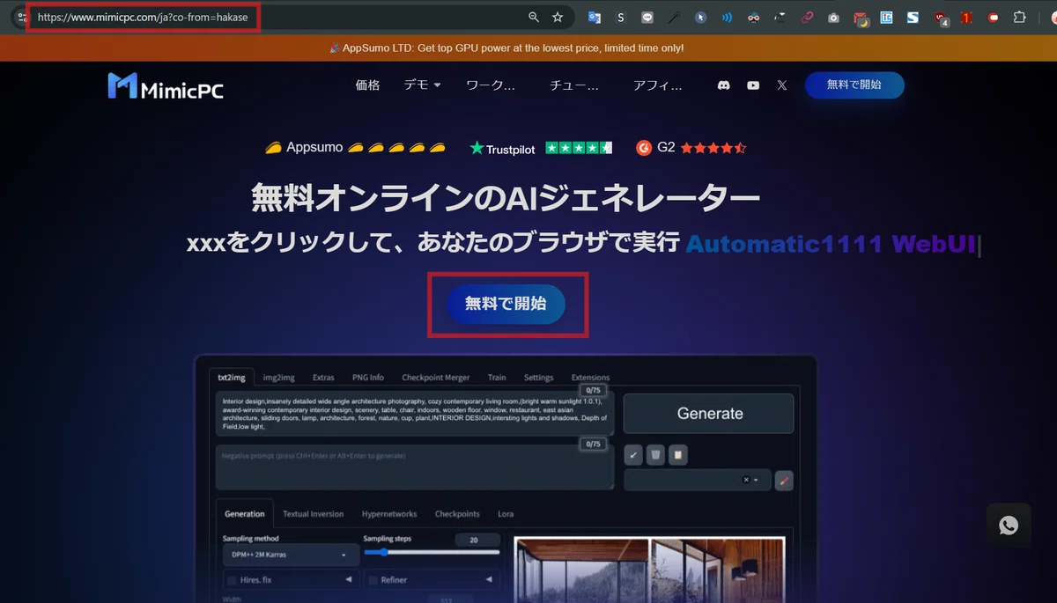
Task: Expand the Refiner section arrow
Action: click(488, 579)
